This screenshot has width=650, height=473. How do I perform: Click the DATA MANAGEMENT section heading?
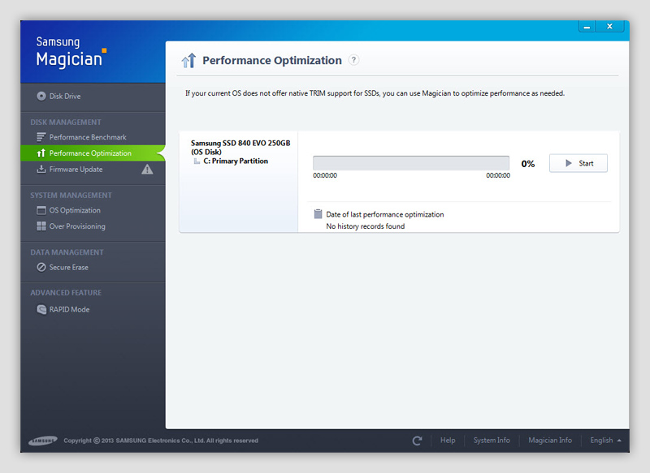pyautogui.click(x=67, y=252)
